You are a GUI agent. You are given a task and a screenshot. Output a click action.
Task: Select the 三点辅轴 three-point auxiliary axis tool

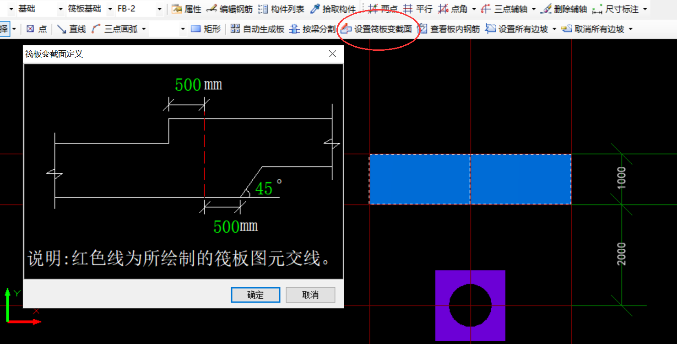pyautogui.click(x=505, y=9)
